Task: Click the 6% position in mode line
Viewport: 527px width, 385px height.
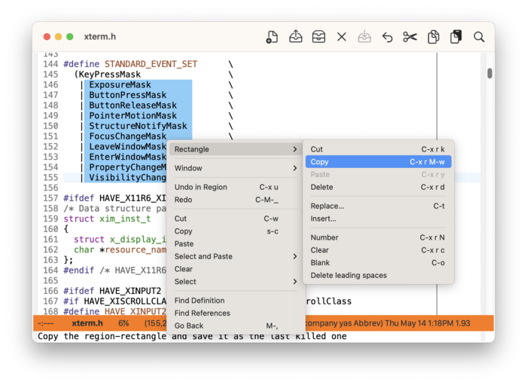Action: click(x=123, y=323)
